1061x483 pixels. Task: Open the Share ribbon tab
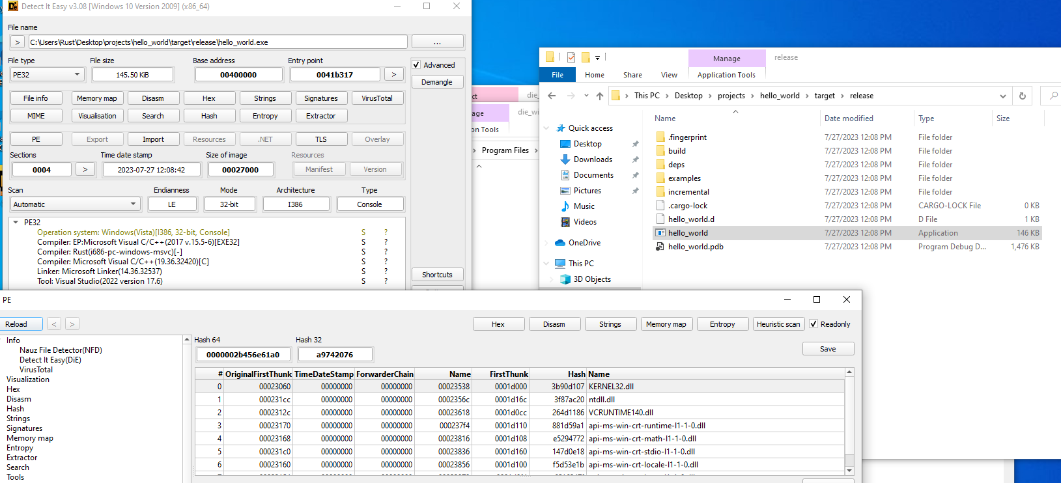pyautogui.click(x=632, y=75)
